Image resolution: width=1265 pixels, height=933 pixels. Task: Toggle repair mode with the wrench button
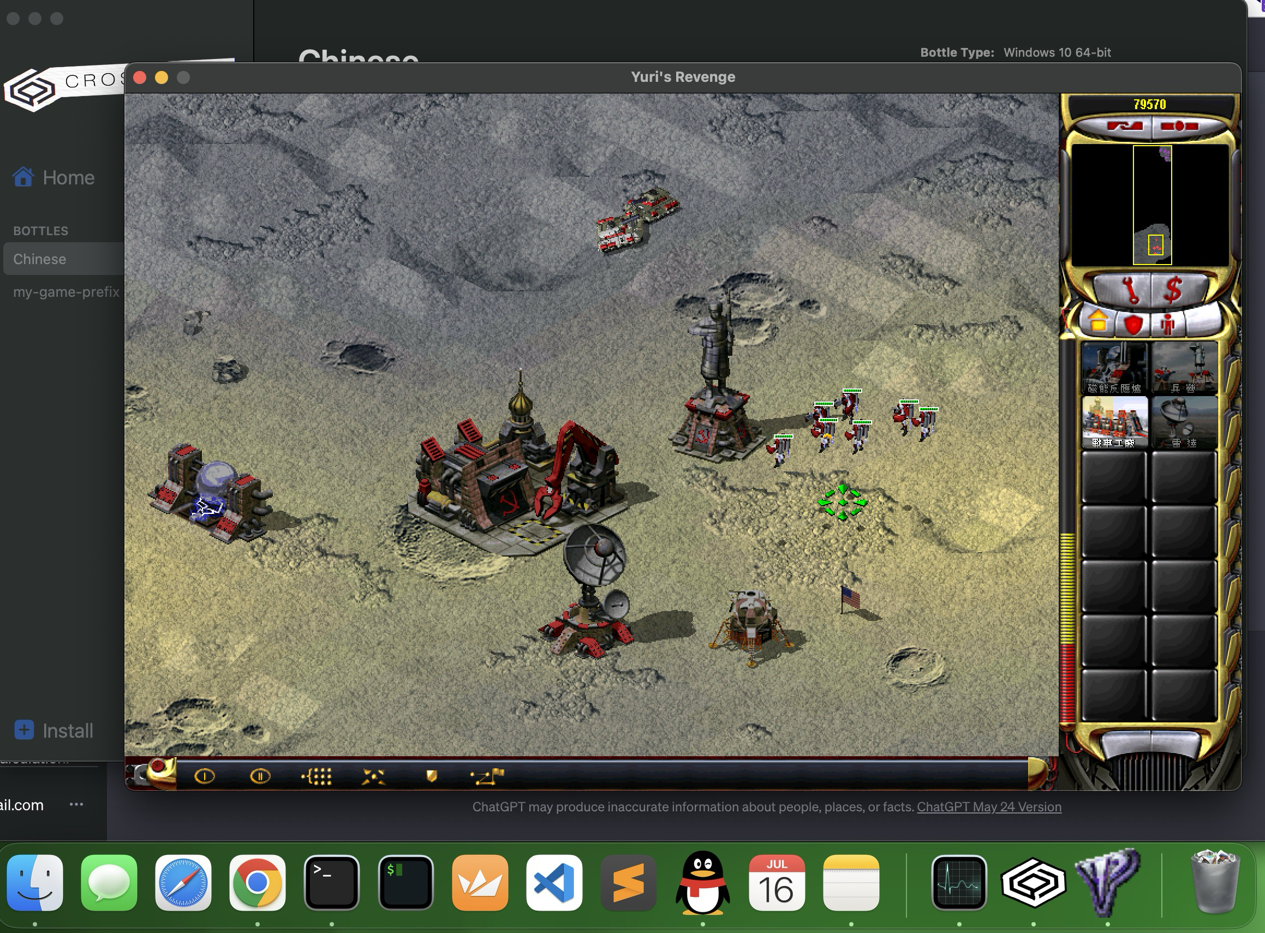pos(1131,290)
